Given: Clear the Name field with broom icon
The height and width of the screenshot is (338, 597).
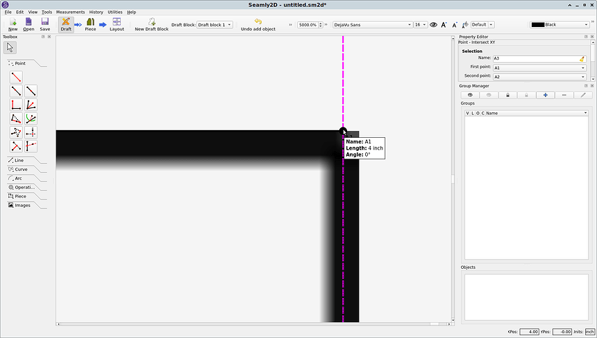Looking at the screenshot, I should [582, 58].
